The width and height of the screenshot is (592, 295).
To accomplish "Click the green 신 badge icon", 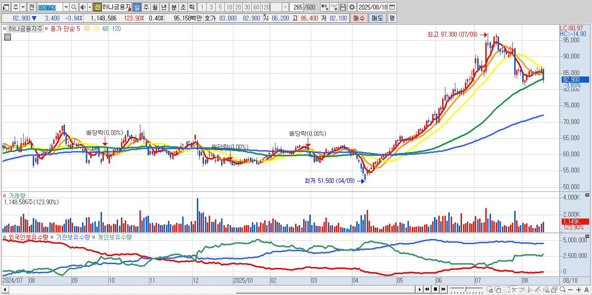I will [x=97, y=7].
